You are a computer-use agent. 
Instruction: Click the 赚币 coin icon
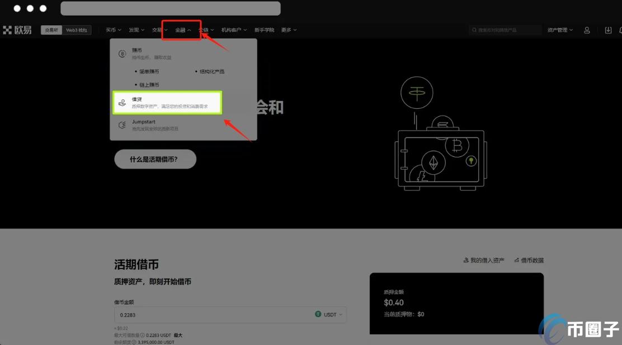pos(122,54)
